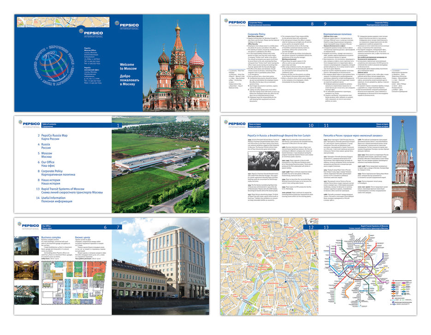Click the 'Welcome to Moscow' cover text
431x335 pixels.
point(128,66)
